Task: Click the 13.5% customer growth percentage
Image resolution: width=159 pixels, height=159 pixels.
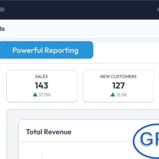Action: 121,95
